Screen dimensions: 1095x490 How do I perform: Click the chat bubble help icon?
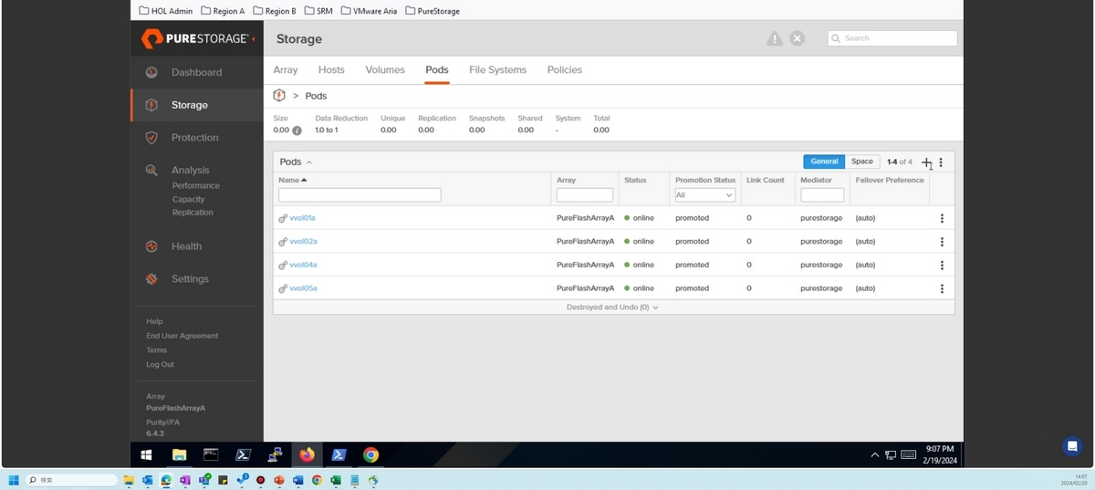pyautogui.click(x=1073, y=446)
